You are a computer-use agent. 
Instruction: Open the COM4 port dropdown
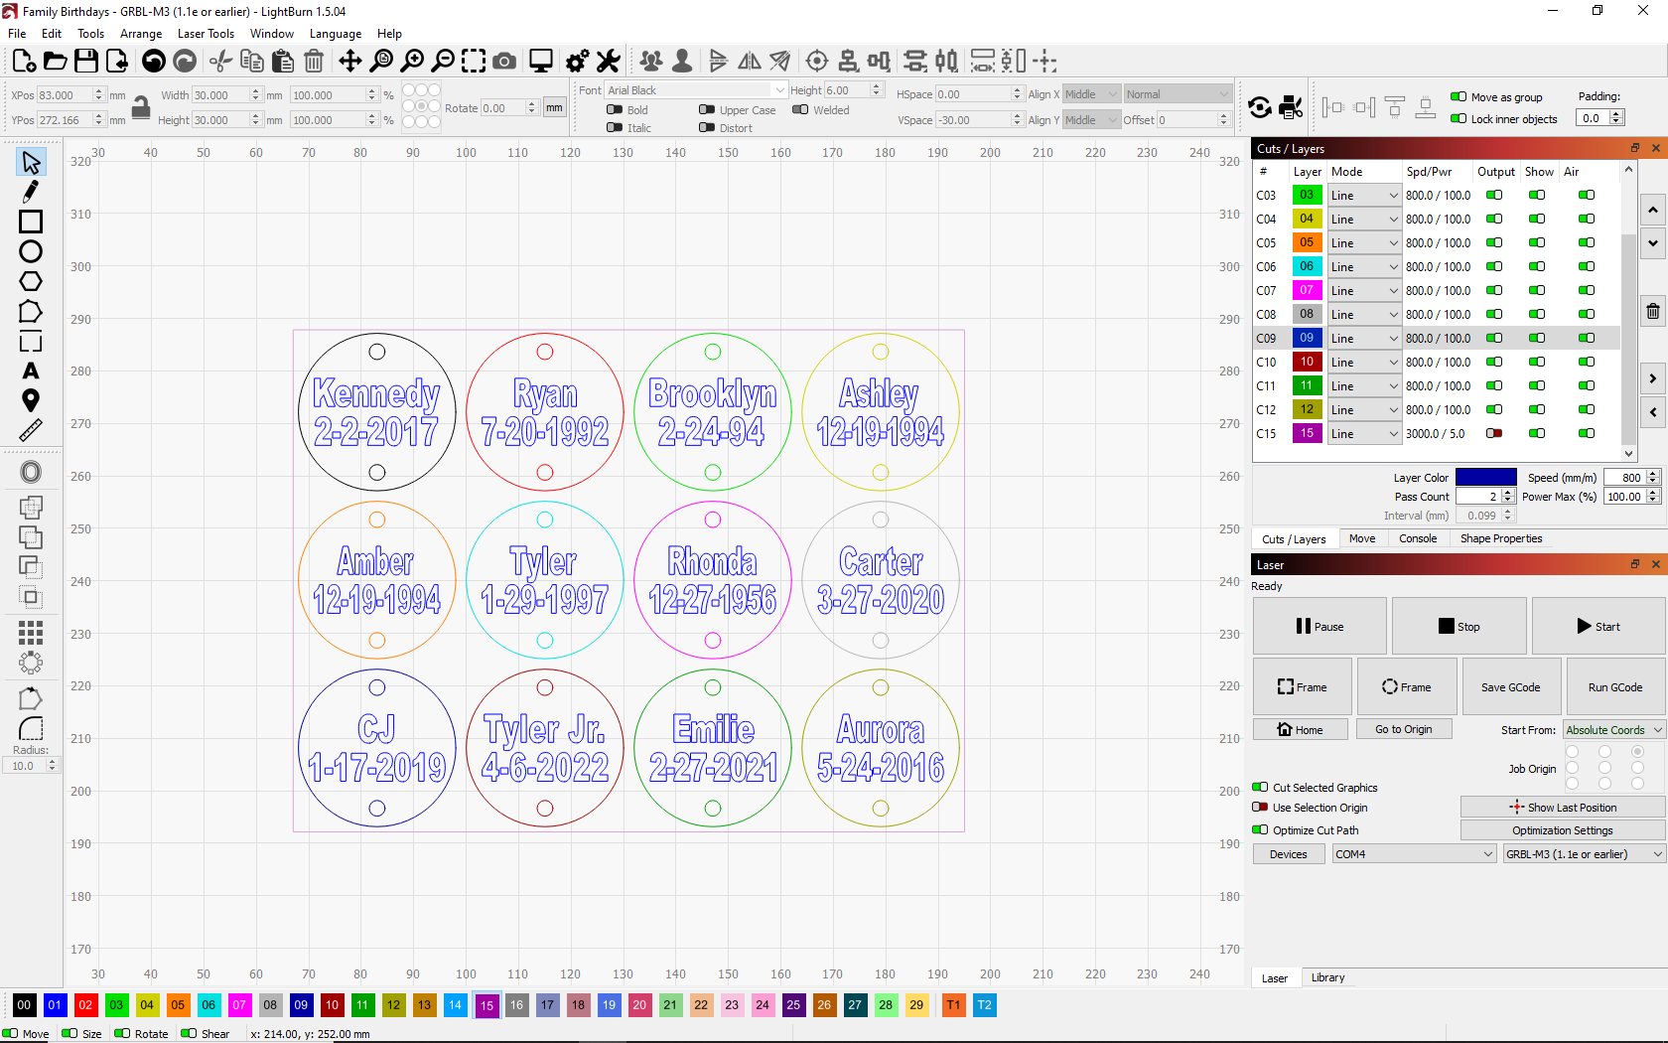[1414, 854]
